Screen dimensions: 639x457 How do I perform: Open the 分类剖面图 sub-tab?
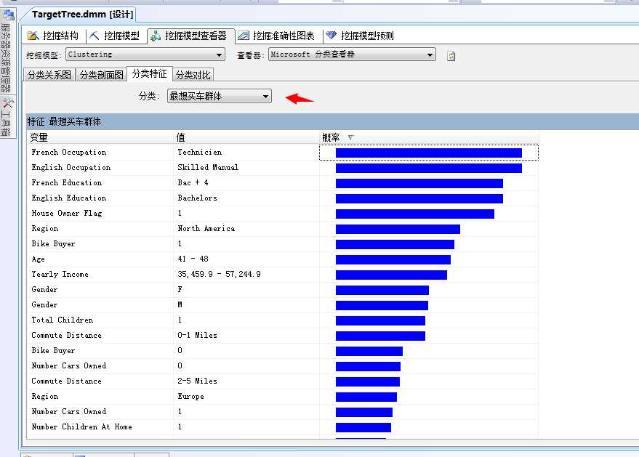[x=101, y=75]
